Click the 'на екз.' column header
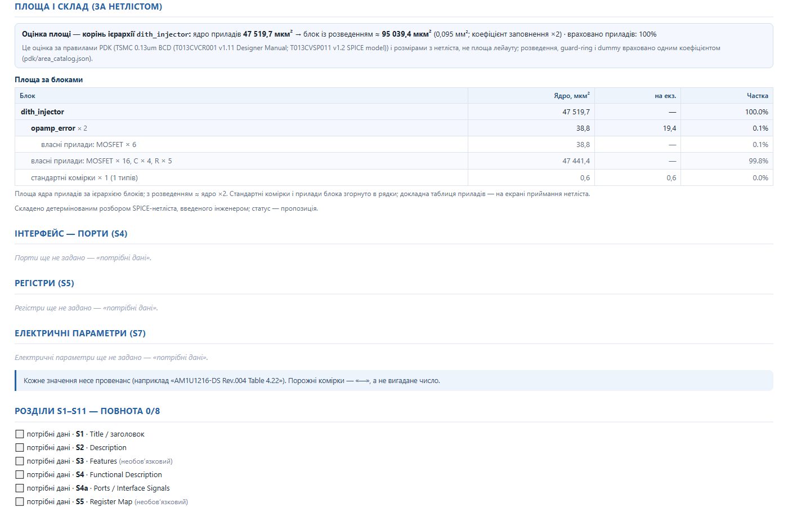Image resolution: width=788 pixels, height=507 pixels. click(x=638, y=96)
